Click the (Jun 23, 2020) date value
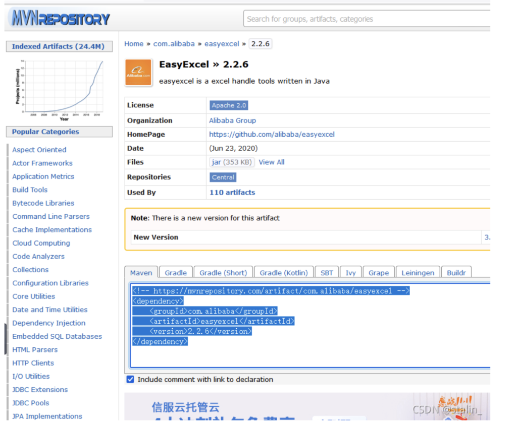 point(233,148)
